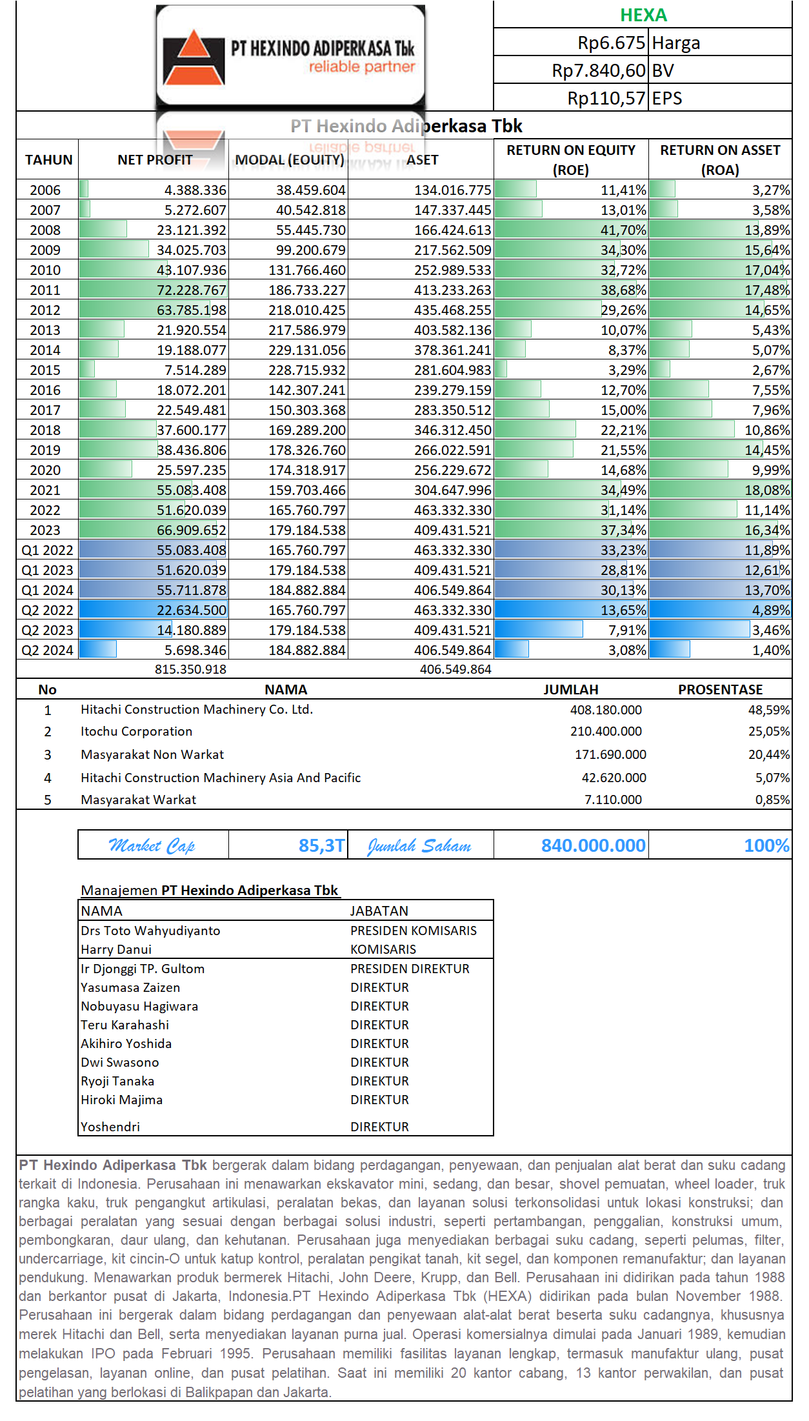Viewport: 809px width, 1421px height.
Task: Select the RETURN ON EQUITY (ROE) header
Action: tap(571, 160)
